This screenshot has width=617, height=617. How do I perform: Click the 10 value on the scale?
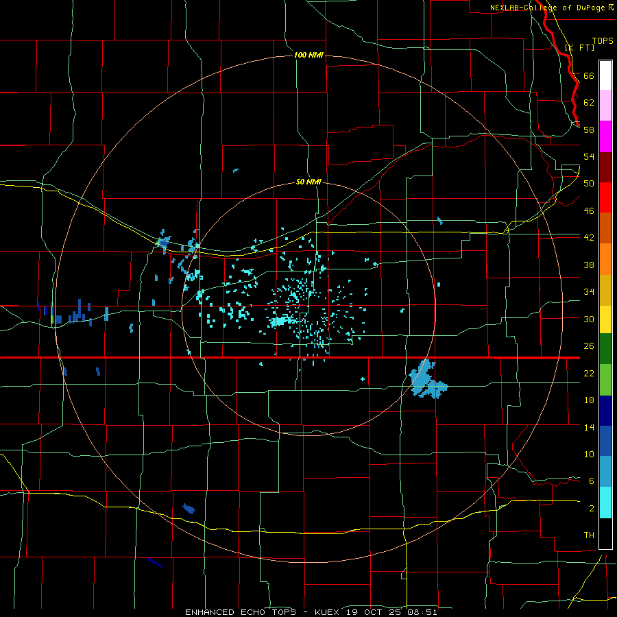click(589, 454)
